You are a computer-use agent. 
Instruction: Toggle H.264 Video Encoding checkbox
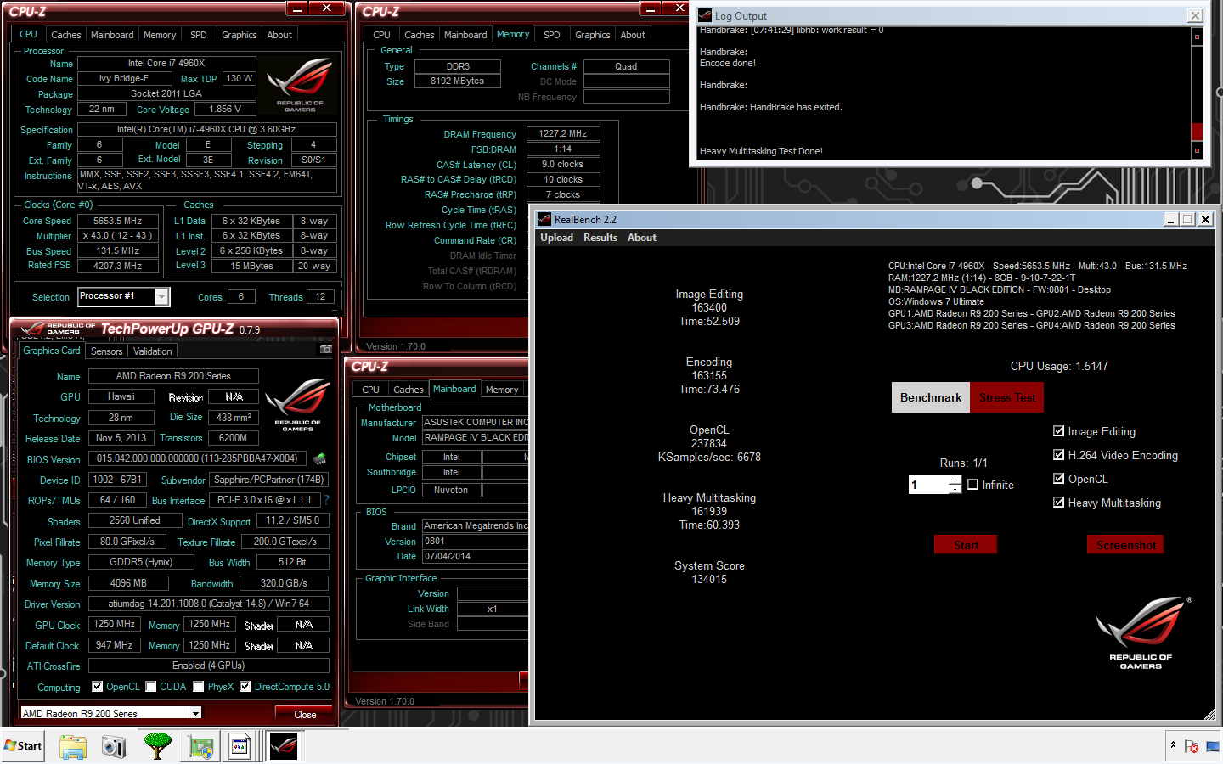1059,455
